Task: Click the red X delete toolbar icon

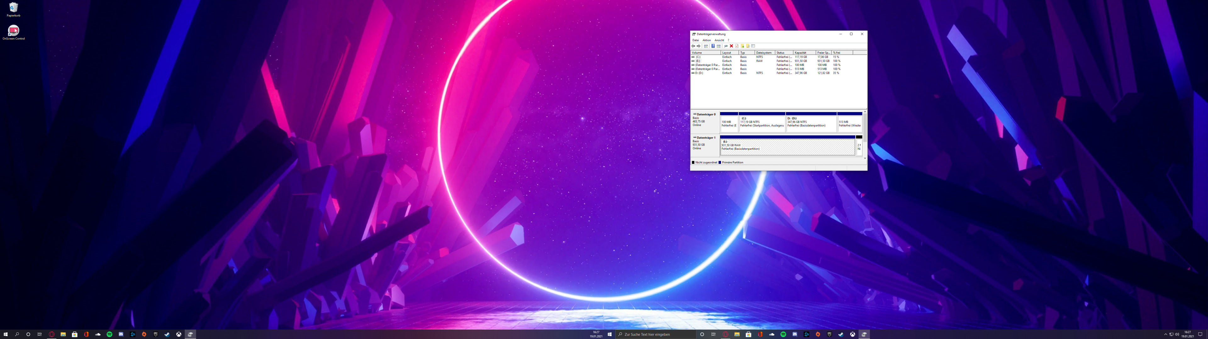Action: tap(731, 46)
